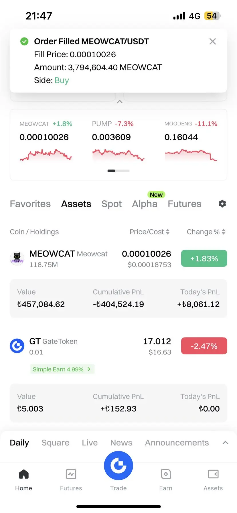Screen dimensions: 237x513
Task: Toggle MEOWCAT +1.83% change badge
Action: (x=204, y=259)
